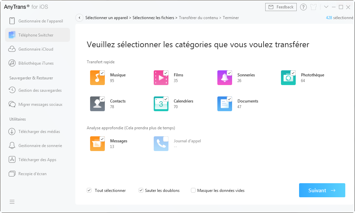Uncheck the Calendriers category checkbox

(x=166, y=99)
